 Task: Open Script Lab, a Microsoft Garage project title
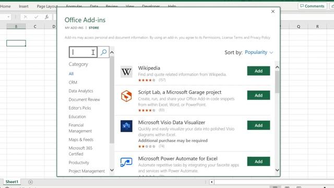[x=180, y=92]
